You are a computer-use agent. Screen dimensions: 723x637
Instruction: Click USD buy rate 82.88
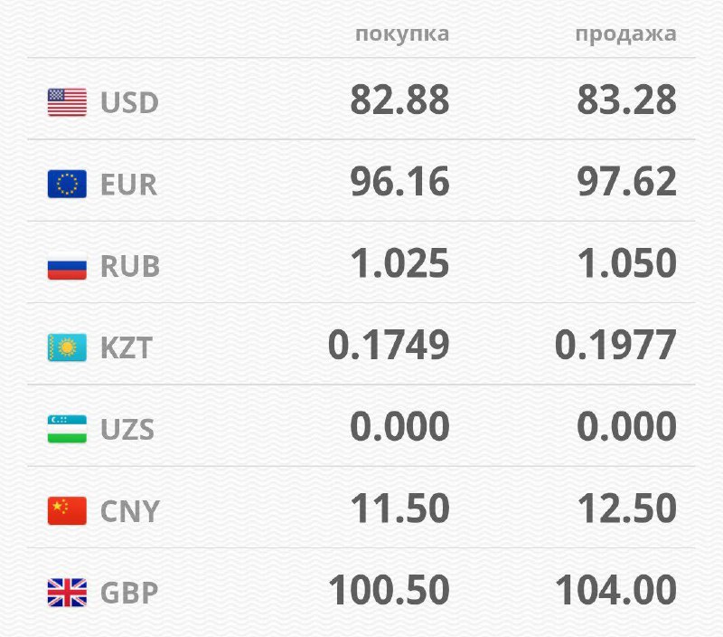point(399,100)
